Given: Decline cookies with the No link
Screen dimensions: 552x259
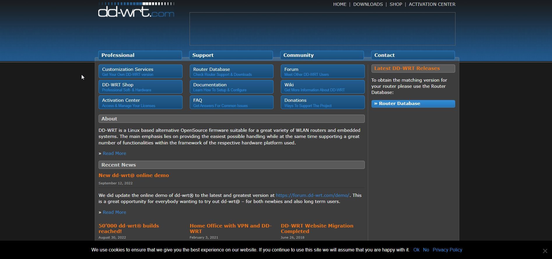Looking at the screenshot, I should [x=426, y=250].
